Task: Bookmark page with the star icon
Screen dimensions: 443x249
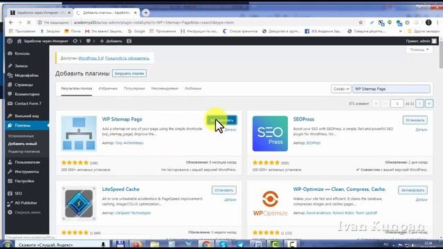Action: pos(361,23)
